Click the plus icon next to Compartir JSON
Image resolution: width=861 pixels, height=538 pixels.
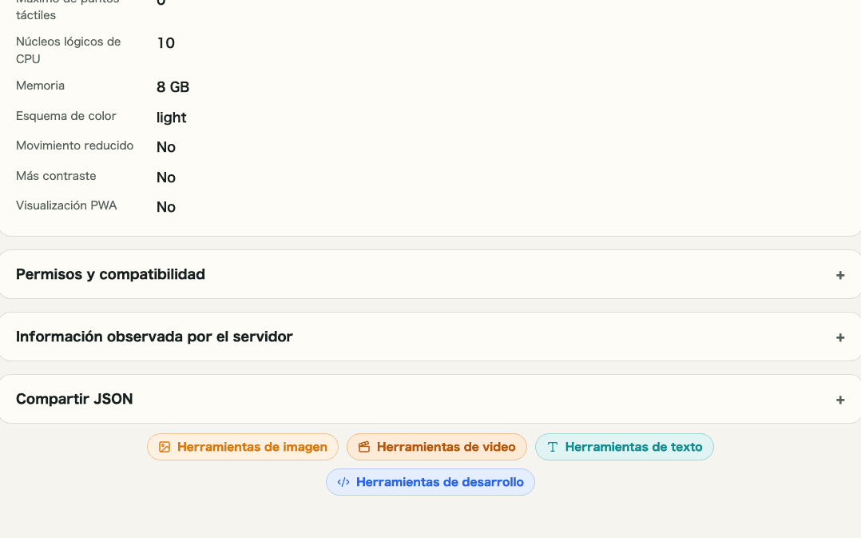click(840, 400)
